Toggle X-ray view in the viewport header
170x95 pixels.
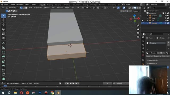click(130, 8)
